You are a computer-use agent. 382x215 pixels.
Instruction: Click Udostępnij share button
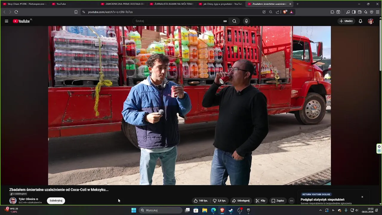pyautogui.click(x=241, y=201)
